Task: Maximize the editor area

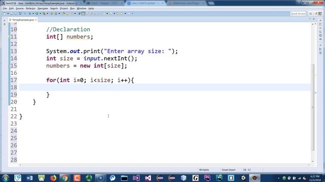Action: coord(314,19)
